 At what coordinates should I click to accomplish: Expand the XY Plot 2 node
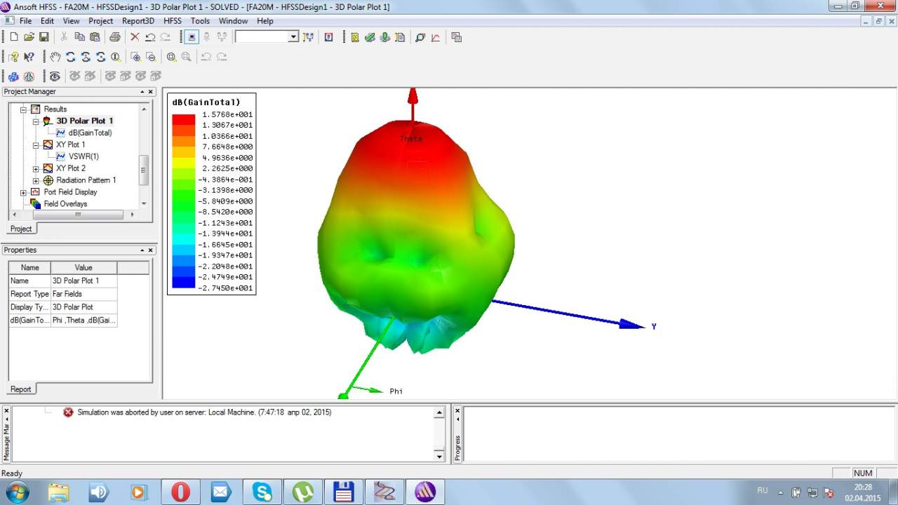tap(36, 168)
